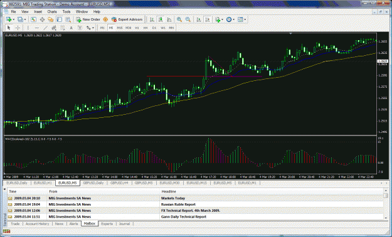Expand the new chart dropdown arrow
This screenshot has height=237, width=392.
point(14,19)
